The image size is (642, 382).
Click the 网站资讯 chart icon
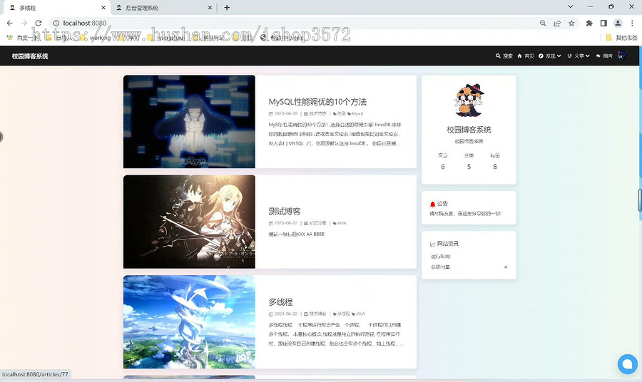(432, 244)
